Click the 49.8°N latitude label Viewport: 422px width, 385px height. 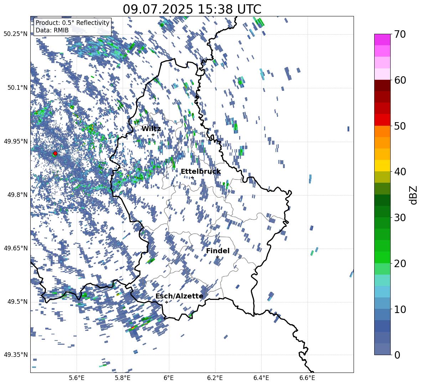18,194
